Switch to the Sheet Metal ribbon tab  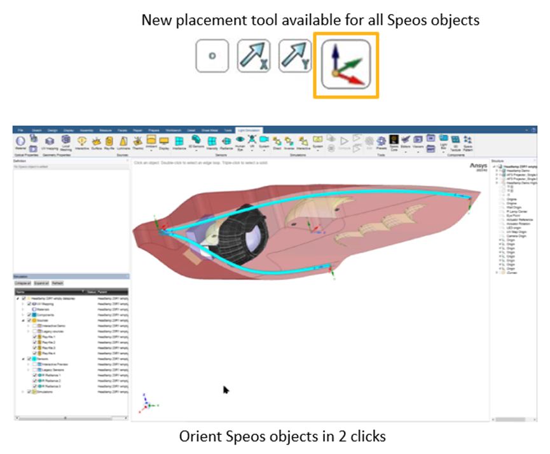(209, 130)
